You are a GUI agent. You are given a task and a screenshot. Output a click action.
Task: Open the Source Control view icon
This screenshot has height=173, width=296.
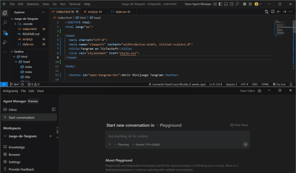(5, 32)
